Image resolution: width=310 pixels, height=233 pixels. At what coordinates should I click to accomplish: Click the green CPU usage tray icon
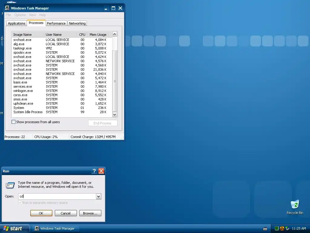277,228
